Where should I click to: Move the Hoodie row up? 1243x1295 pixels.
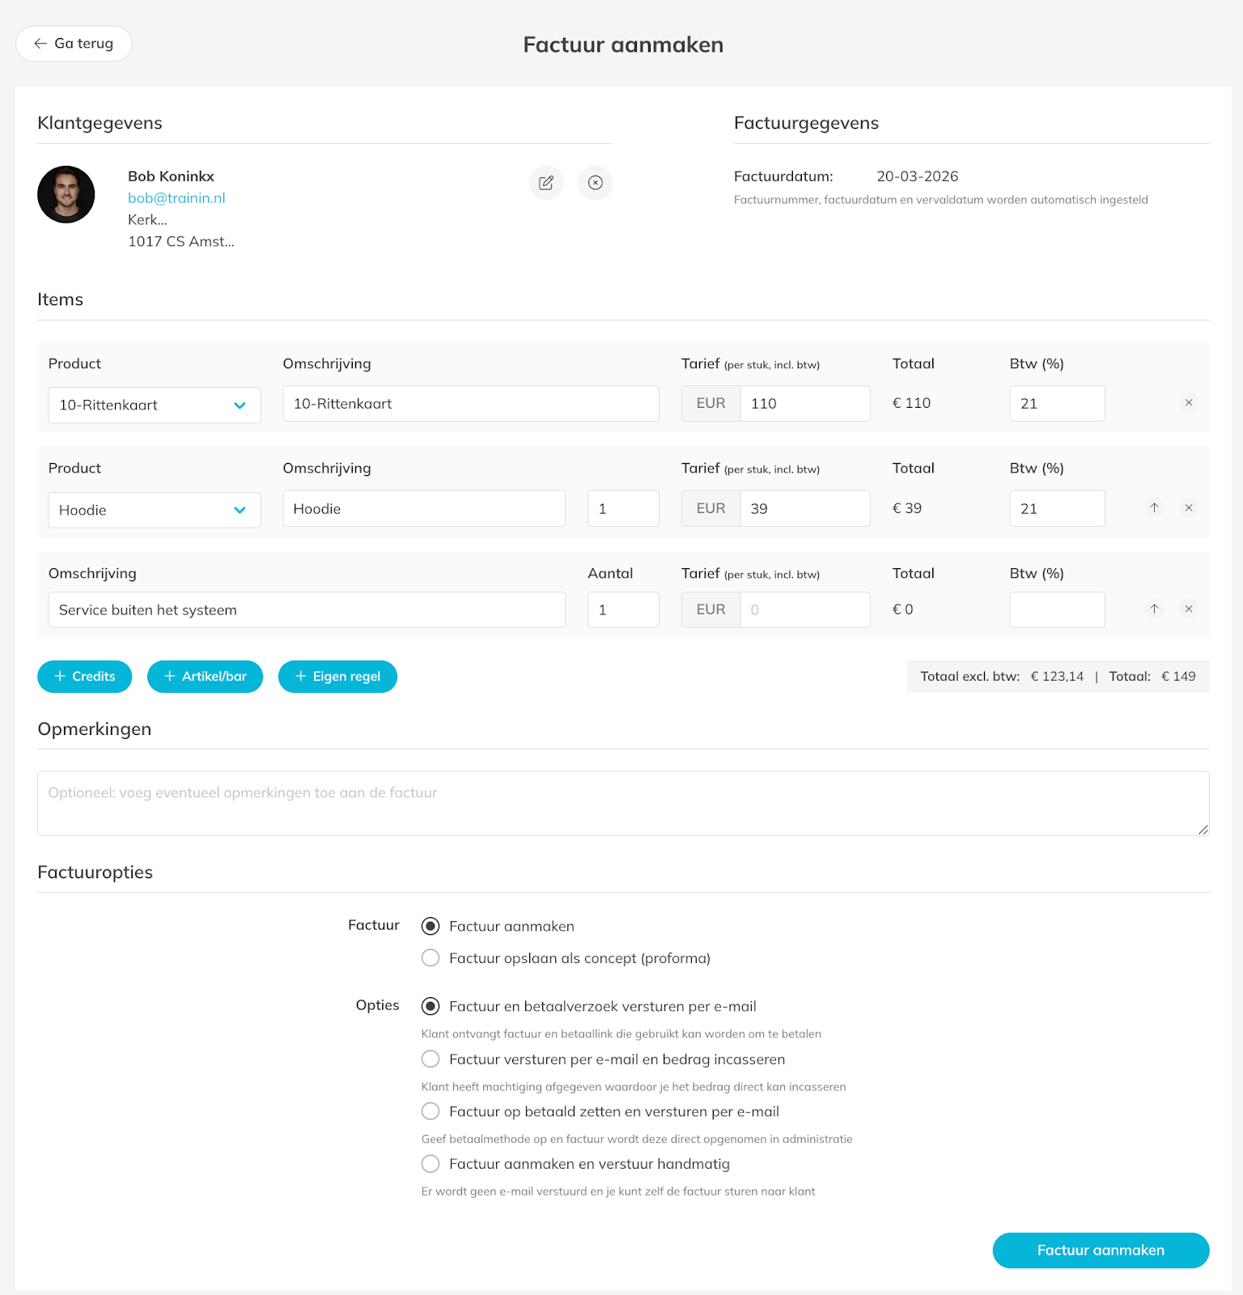(1155, 508)
